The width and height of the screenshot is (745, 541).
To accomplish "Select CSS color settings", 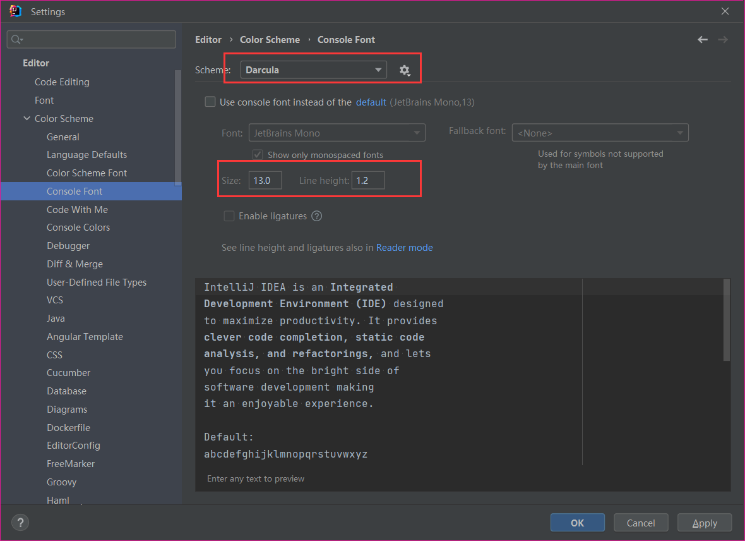I will 54,355.
